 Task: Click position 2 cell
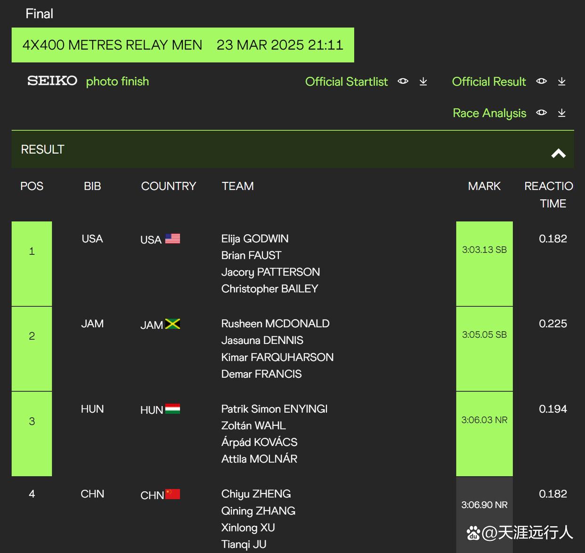point(32,349)
